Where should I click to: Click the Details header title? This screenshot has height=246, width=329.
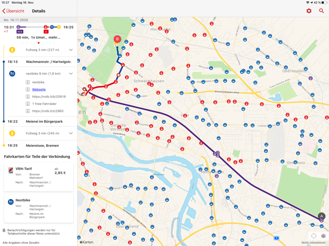click(x=39, y=11)
